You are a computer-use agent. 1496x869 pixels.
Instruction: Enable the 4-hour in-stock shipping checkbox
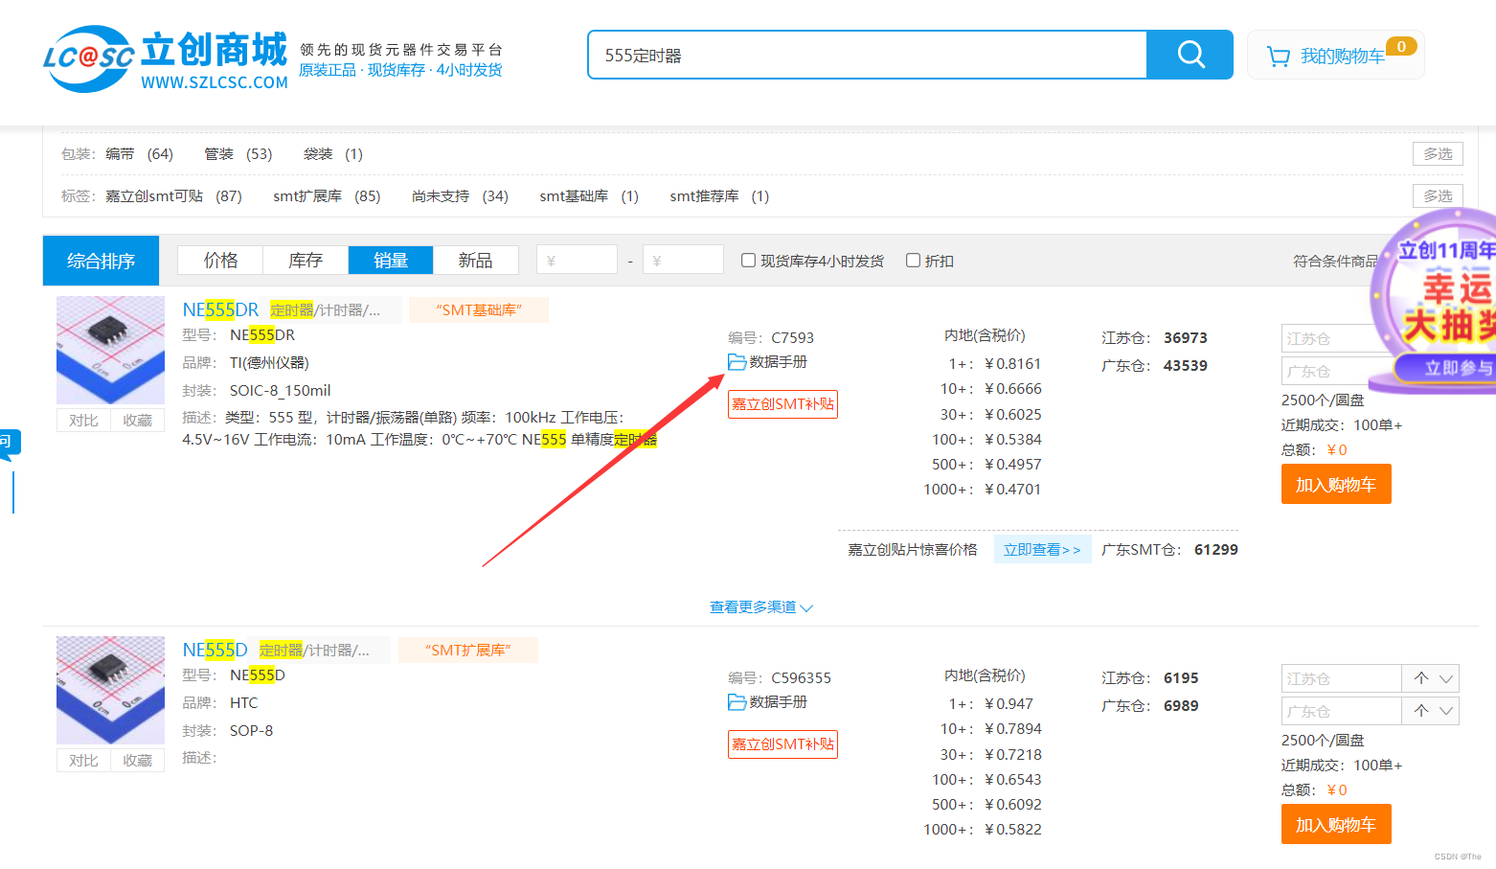pyautogui.click(x=748, y=260)
